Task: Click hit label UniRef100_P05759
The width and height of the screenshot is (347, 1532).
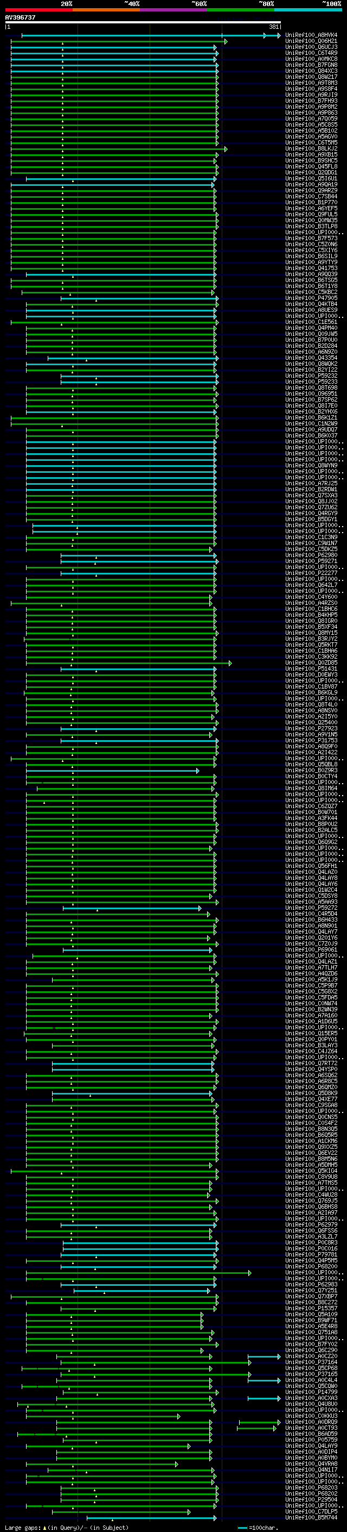Action: 311,1439
